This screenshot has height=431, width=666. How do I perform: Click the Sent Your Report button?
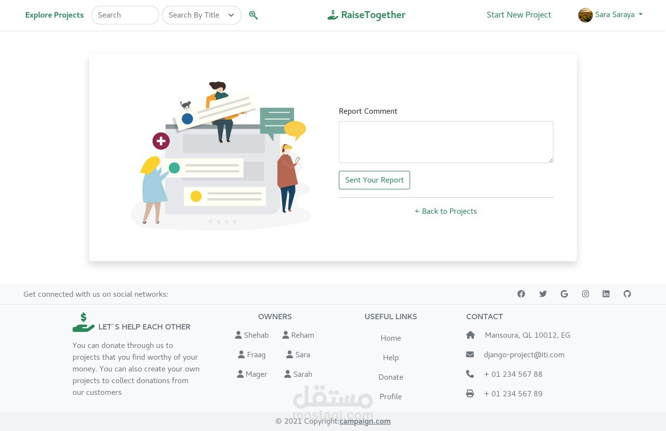(374, 180)
